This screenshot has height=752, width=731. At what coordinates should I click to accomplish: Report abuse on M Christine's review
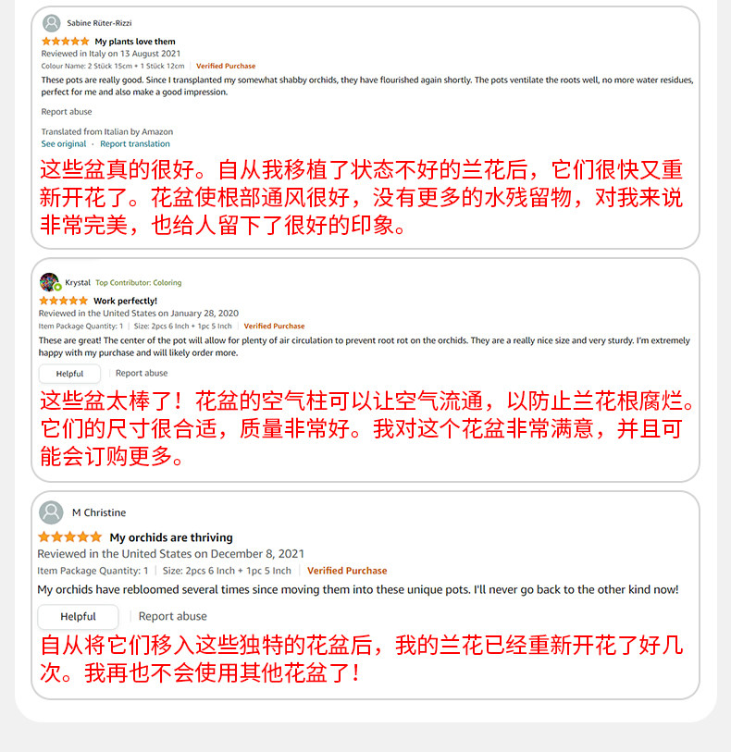[x=173, y=616]
